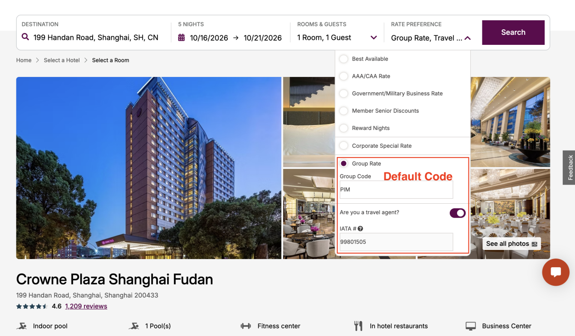This screenshot has width=575, height=336.
Task: Toggle the Are you a travel agent switch
Action: click(457, 213)
